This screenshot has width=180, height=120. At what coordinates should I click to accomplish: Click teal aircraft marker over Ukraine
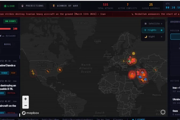point(129,61)
